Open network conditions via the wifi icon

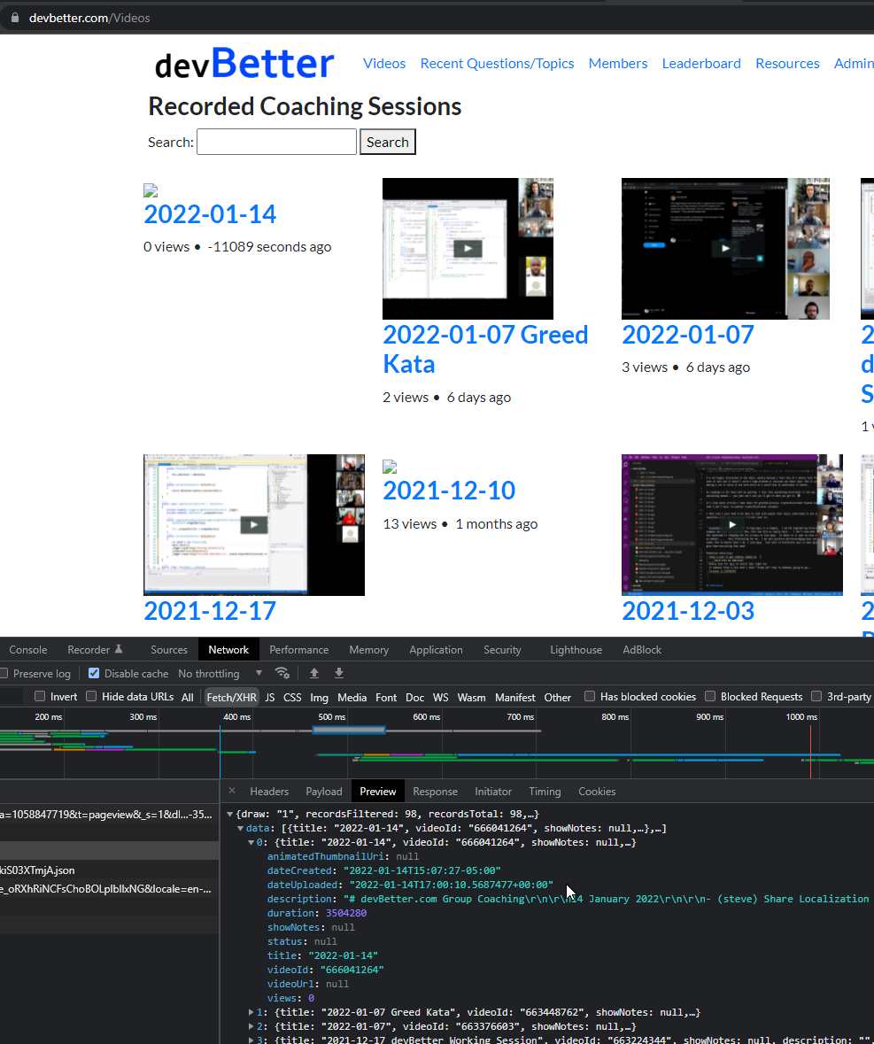(x=282, y=673)
